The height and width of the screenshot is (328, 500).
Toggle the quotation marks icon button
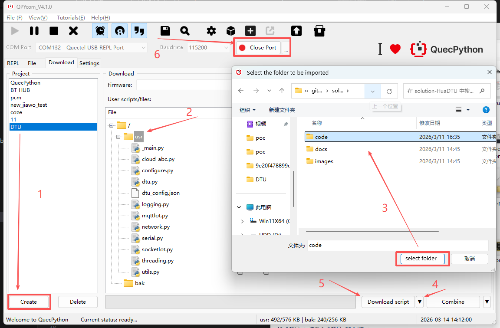pyautogui.click(x=139, y=31)
